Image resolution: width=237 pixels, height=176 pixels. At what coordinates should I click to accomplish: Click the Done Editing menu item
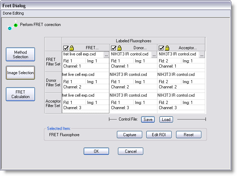(13, 13)
